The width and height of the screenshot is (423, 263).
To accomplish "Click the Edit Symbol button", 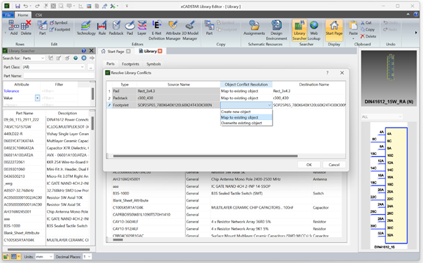I will coord(58,23).
